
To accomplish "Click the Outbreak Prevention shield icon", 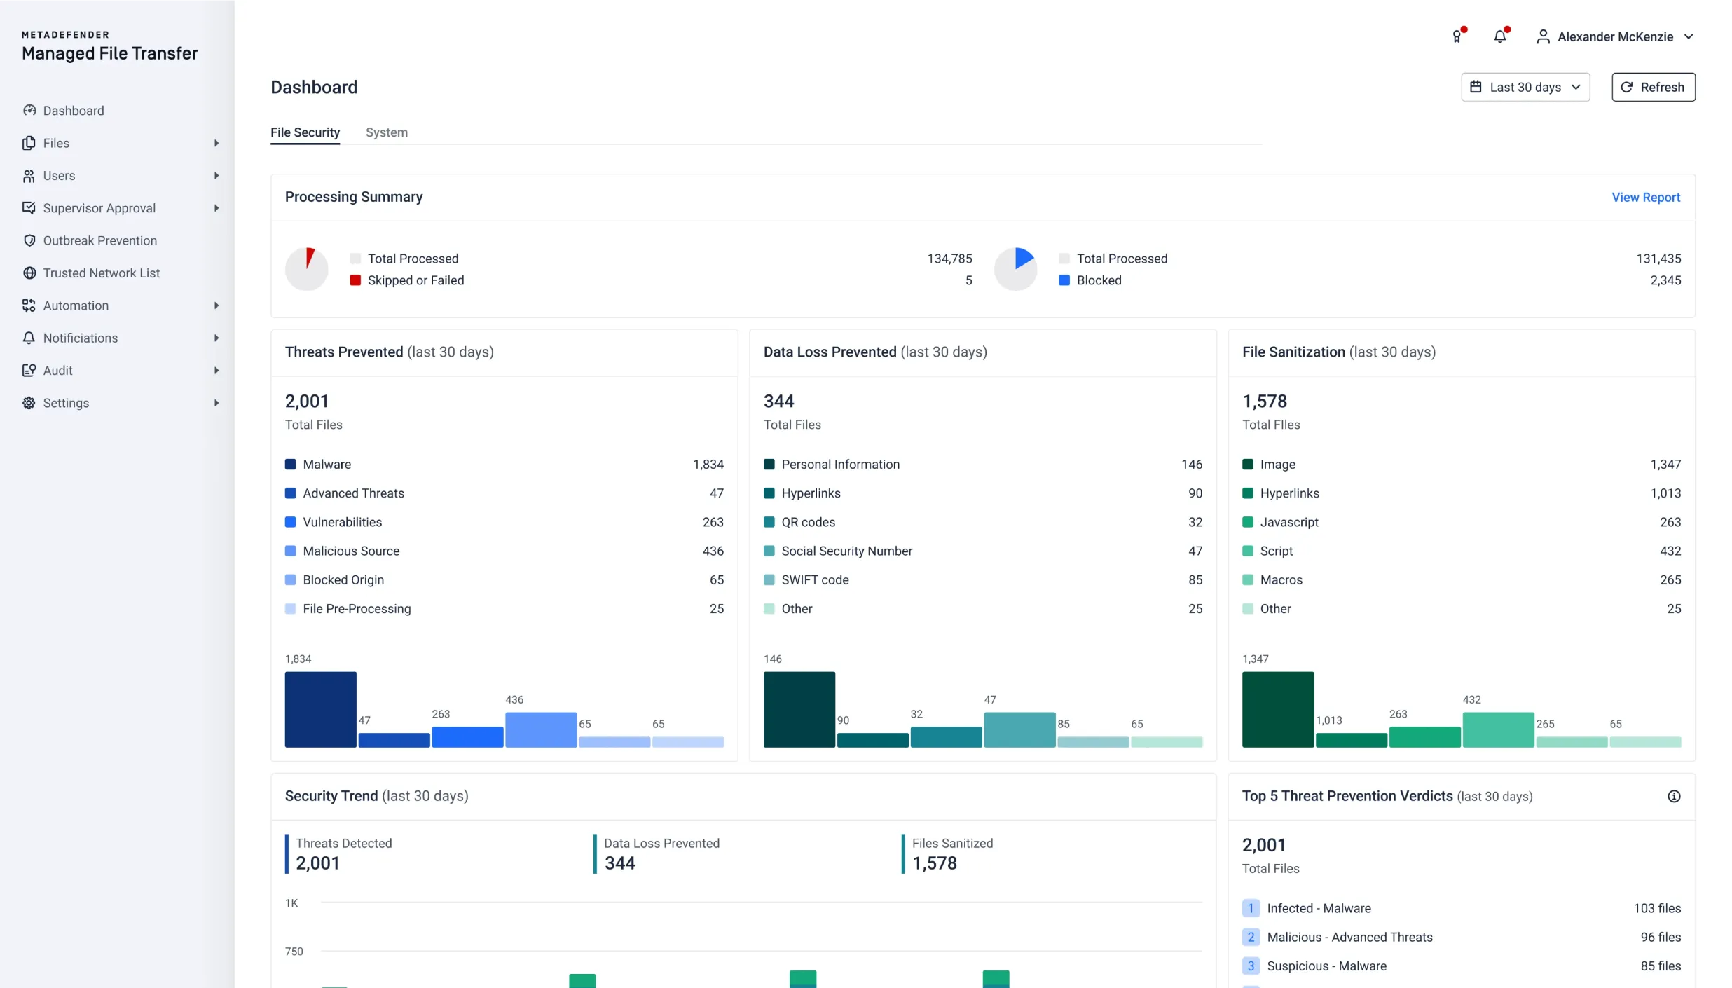I will pyautogui.click(x=29, y=240).
